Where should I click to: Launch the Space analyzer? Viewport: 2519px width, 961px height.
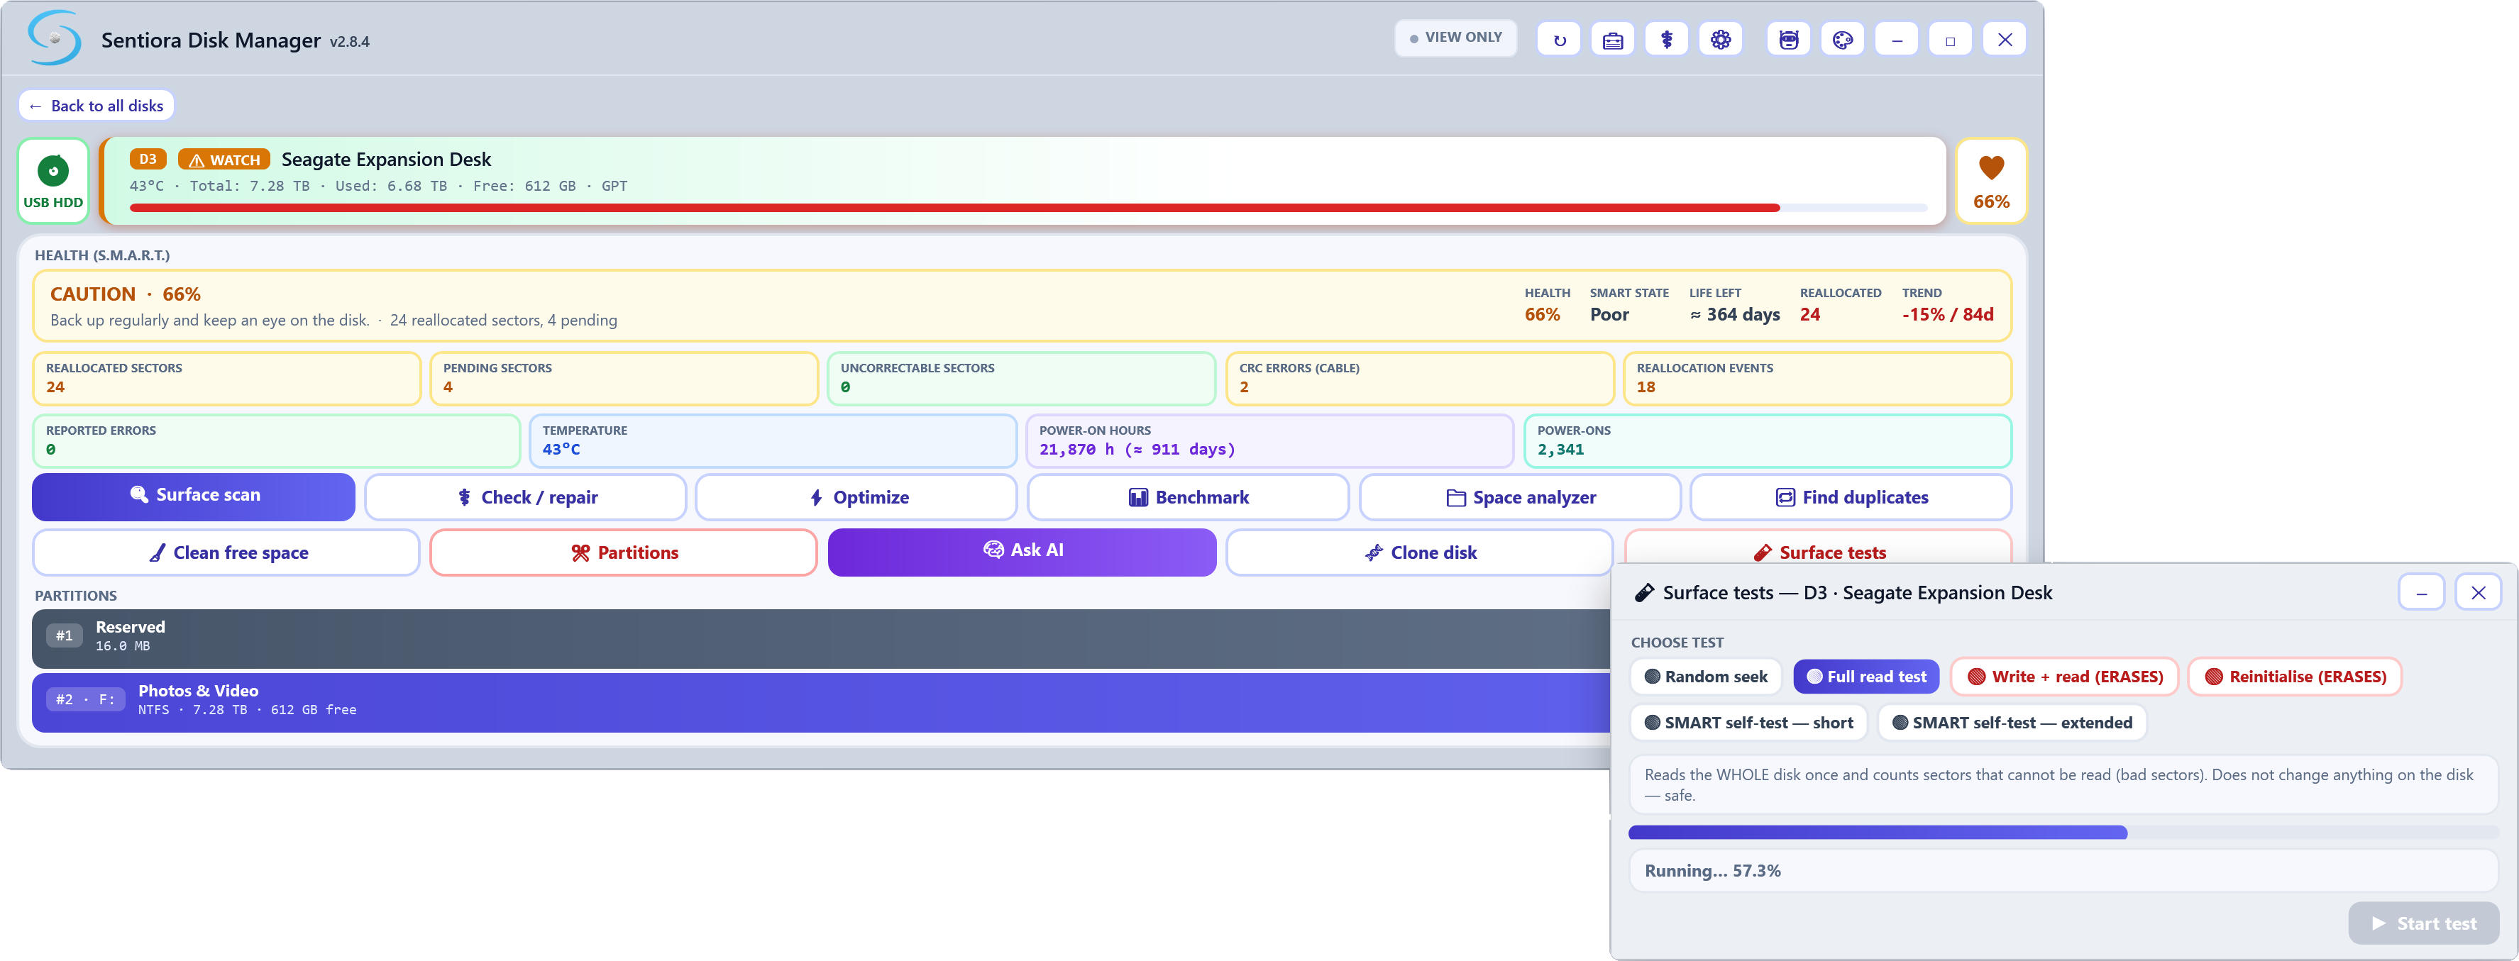[x=1520, y=498]
